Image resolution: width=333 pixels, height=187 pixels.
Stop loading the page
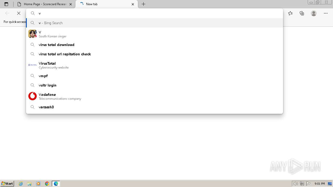click(19, 13)
